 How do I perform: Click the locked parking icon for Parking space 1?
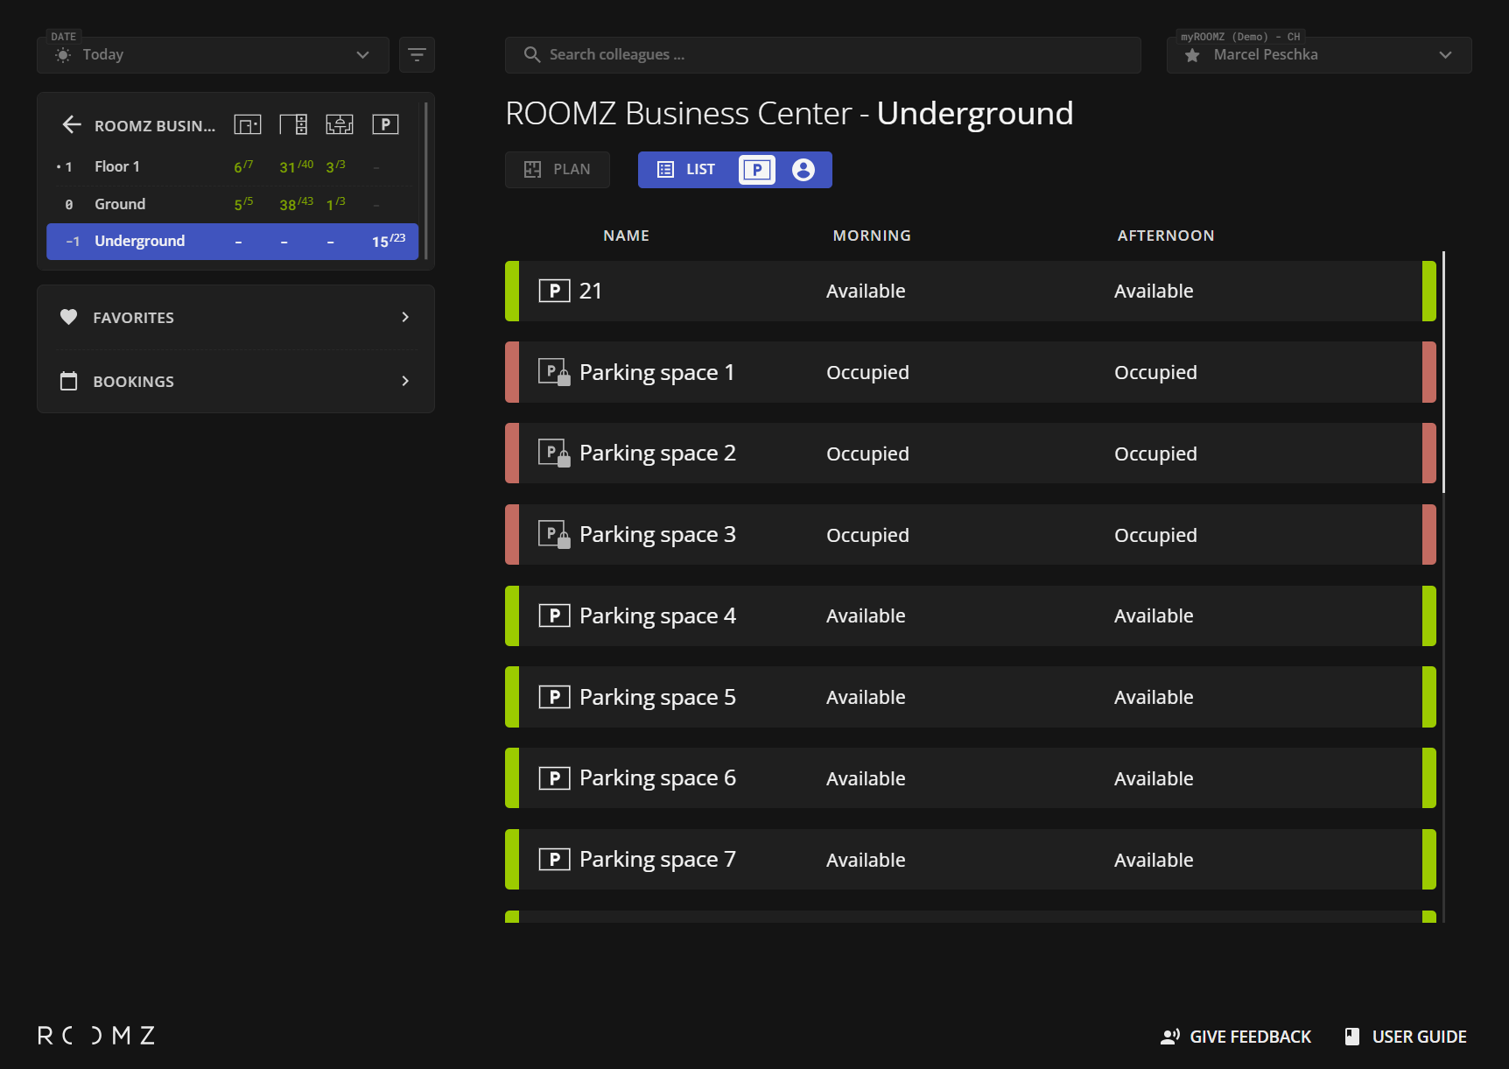[554, 372]
